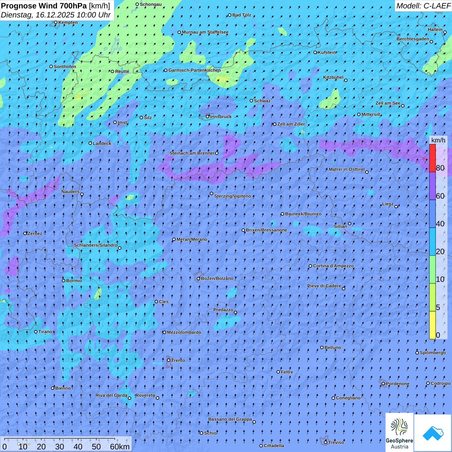Click the 'Dienstag, 16.12.2025 10:00 Uhr' date text
Screen dimensions: 452x452
56,15
